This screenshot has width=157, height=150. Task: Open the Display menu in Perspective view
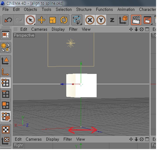58,30
